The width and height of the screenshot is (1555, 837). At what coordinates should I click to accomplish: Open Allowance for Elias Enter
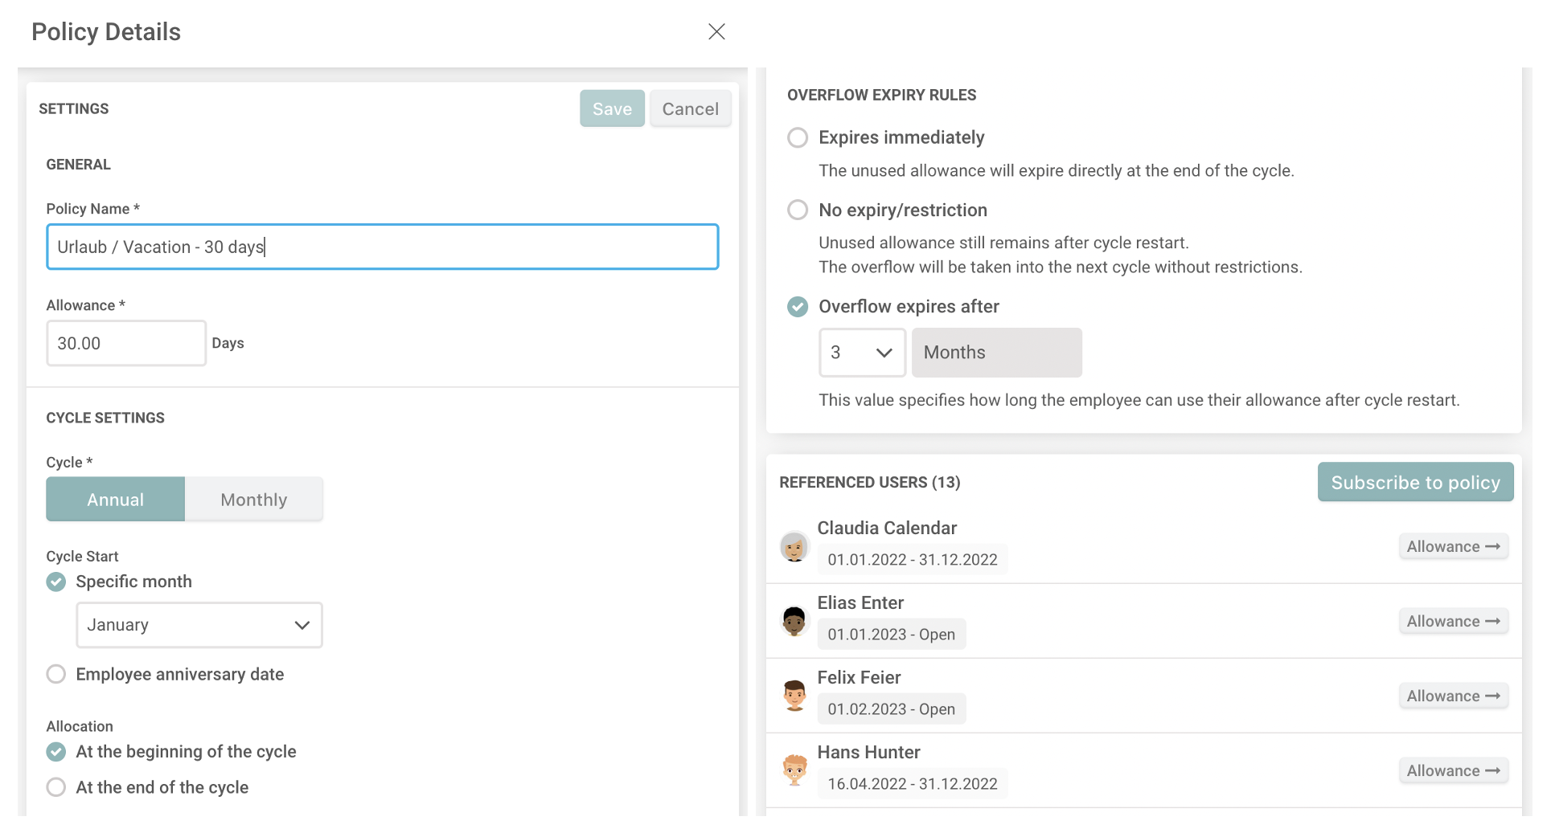tap(1452, 622)
